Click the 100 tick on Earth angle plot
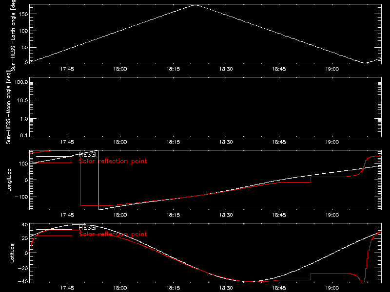The height and width of the screenshot is (292, 390). click(23, 31)
